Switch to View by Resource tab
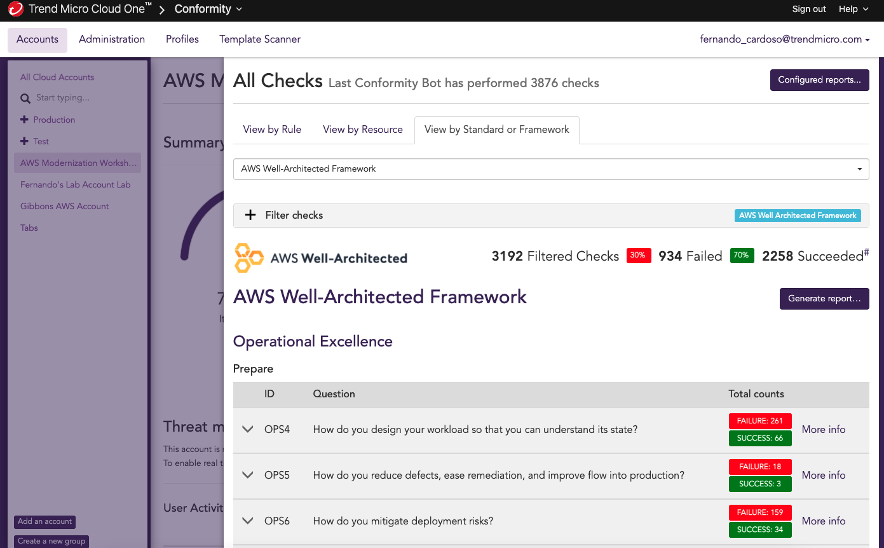This screenshot has width=884, height=548. pos(363,130)
